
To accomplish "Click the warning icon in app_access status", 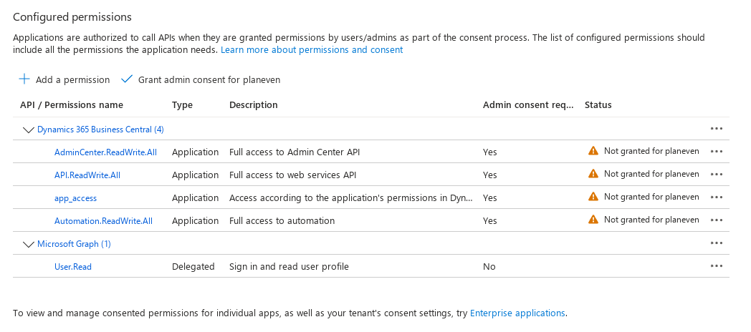I will pos(593,197).
